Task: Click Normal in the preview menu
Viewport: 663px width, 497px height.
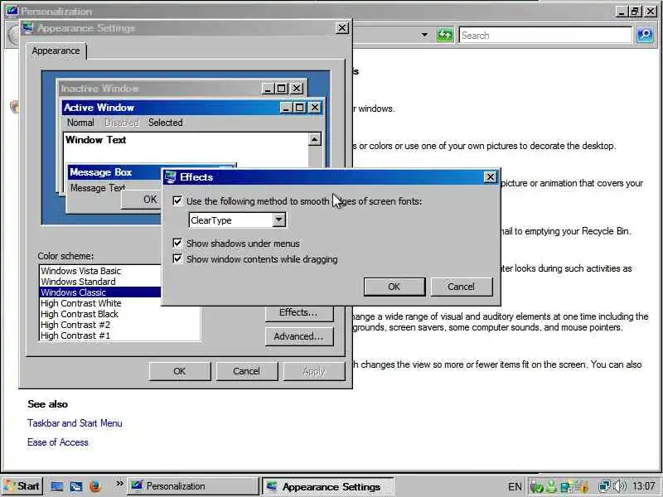Action: tap(80, 123)
